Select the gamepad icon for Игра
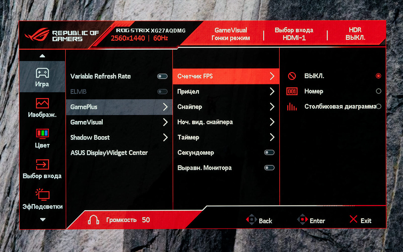This screenshot has height=252, width=403. point(42,73)
